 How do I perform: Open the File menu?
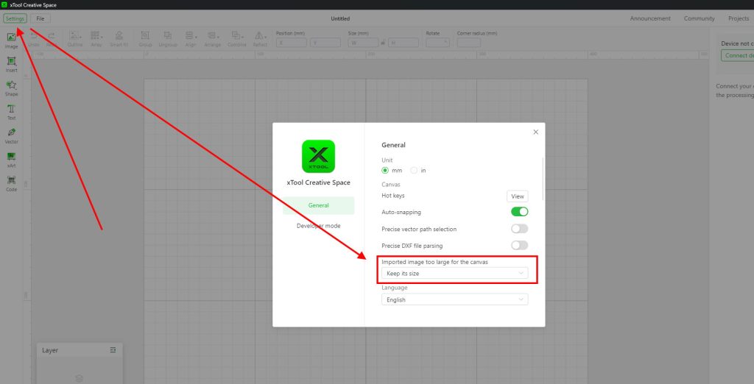click(x=40, y=18)
